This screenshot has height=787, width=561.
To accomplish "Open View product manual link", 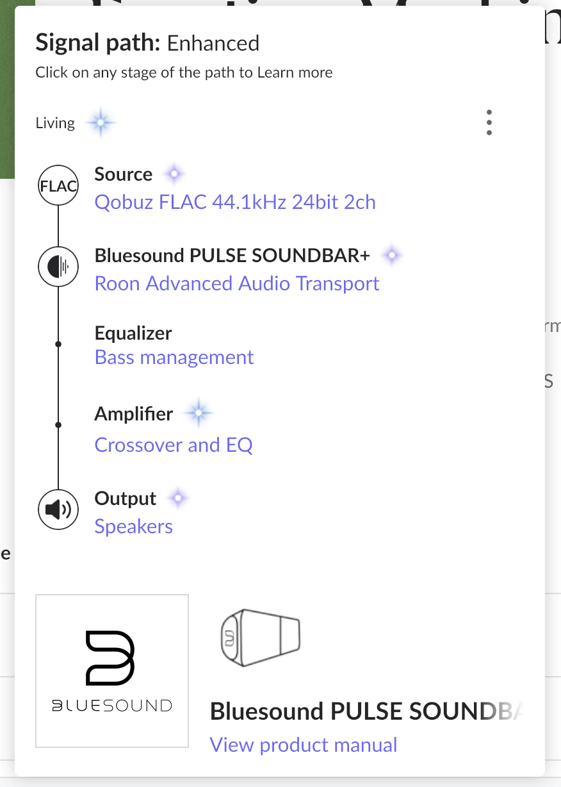I will coord(304,745).
